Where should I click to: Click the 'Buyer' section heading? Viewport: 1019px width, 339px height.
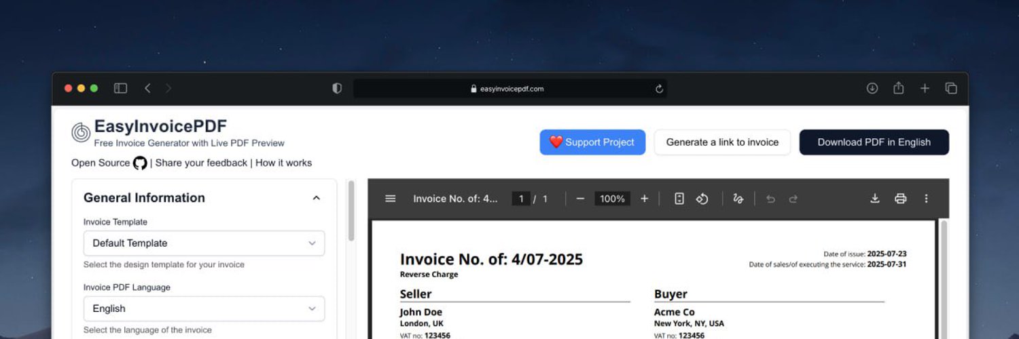671,294
